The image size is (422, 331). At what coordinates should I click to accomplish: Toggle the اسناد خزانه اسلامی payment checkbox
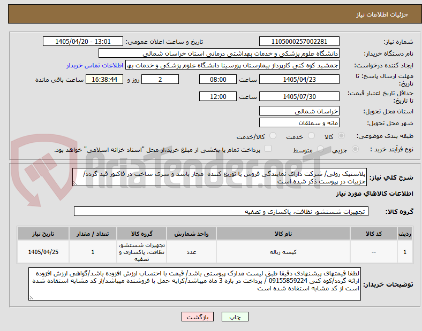click(268, 149)
